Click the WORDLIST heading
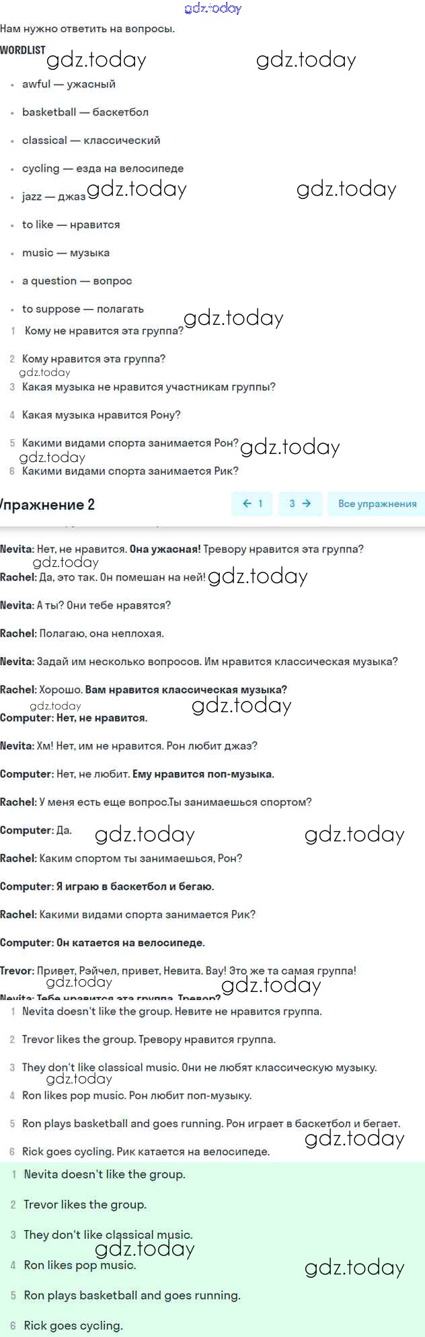Screen dimensions: 425x1337 click(23, 50)
